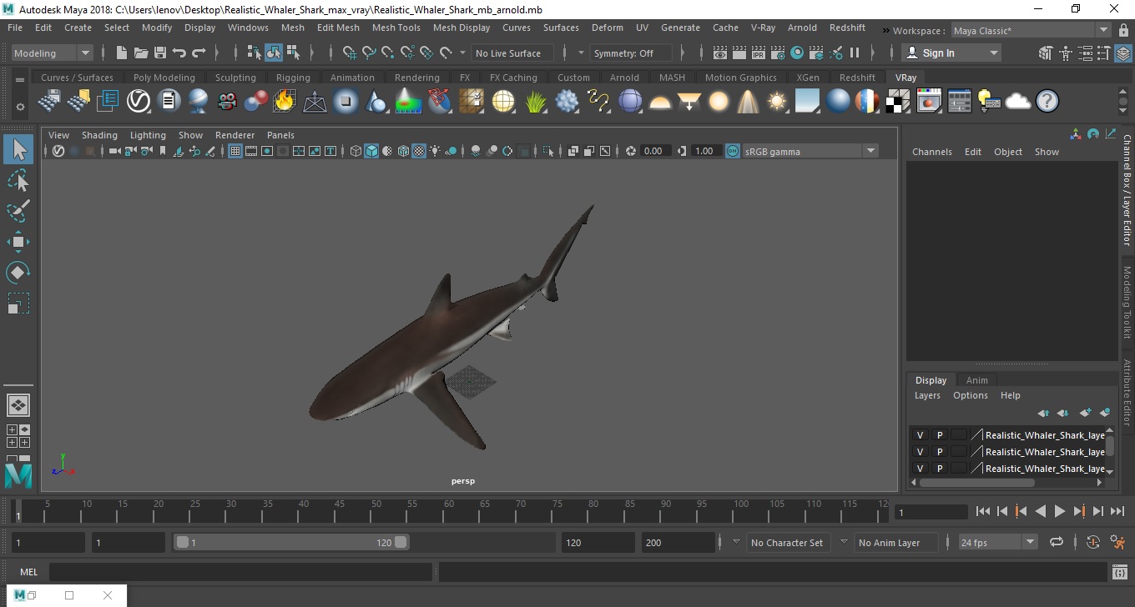Click the V-Ray sun light shelf icon

(x=777, y=102)
